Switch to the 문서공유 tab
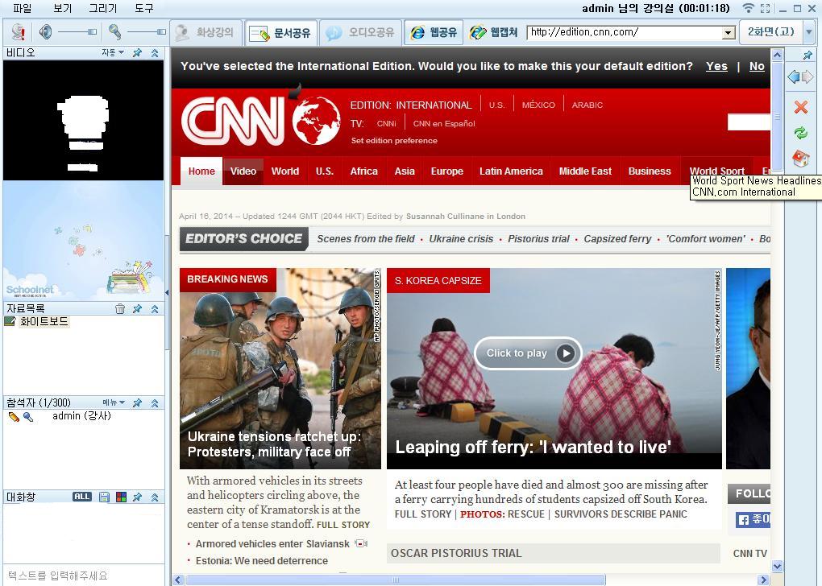Viewport: 822px width, 586px height. (281, 32)
